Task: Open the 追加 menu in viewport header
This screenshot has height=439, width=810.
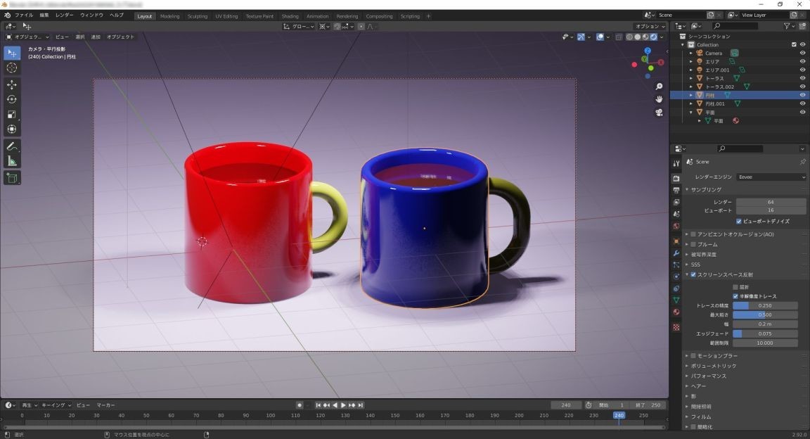Action: click(96, 37)
